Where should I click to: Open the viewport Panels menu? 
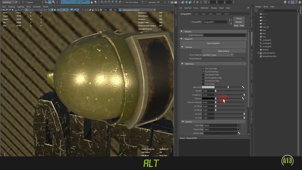pos(46,7)
